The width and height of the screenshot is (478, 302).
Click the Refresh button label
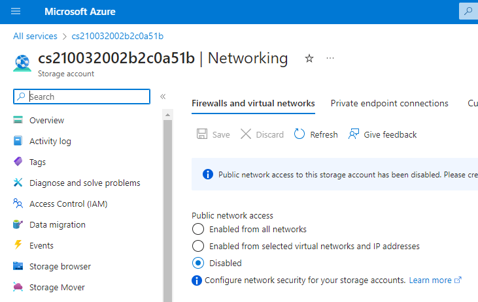click(x=324, y=134)
